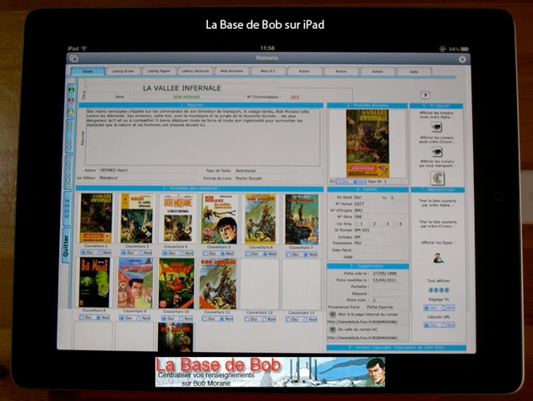Click the Série field 'BOB MORANE'

pos(187,97)
